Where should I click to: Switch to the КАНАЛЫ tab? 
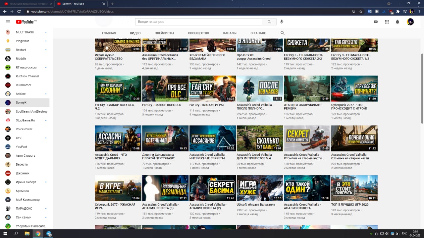[230, 33]
